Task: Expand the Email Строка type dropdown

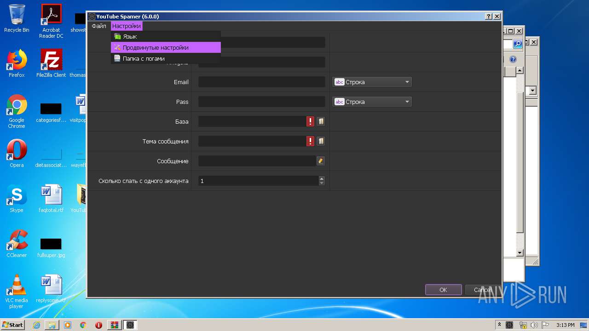Action: point(372,82)
